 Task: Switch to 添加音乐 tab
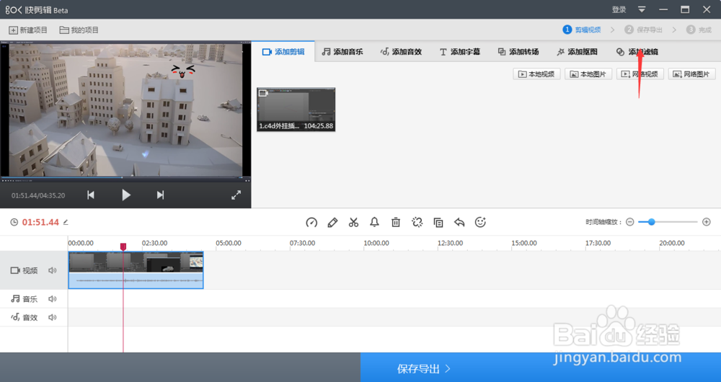pyautogui.click(x=342, y=51)
